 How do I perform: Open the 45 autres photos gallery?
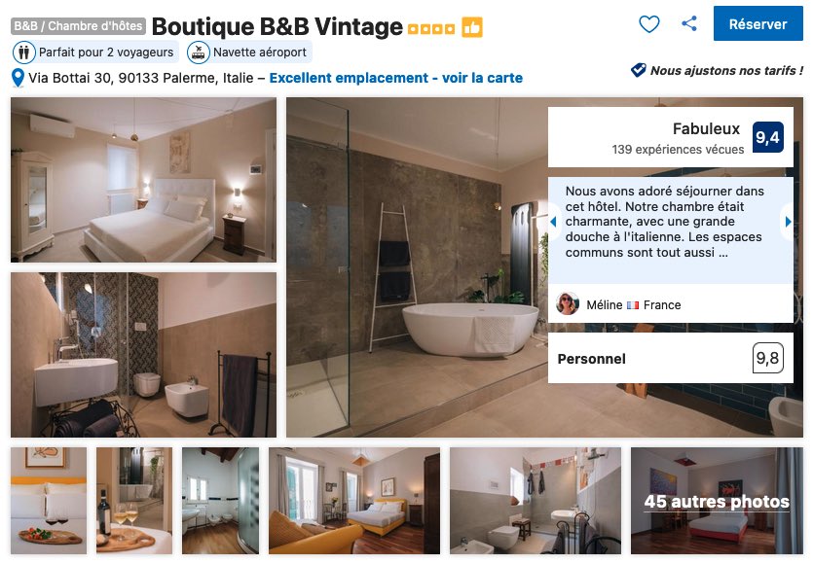click(717, 501)
